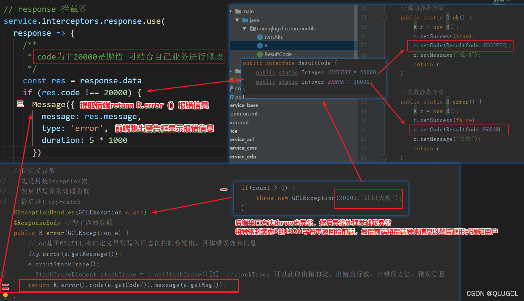Image resolution: width=524 pixels, height=301 pixels.
Task: Click 'throw new GCLException' code line
Action: (x=329, y=198)
